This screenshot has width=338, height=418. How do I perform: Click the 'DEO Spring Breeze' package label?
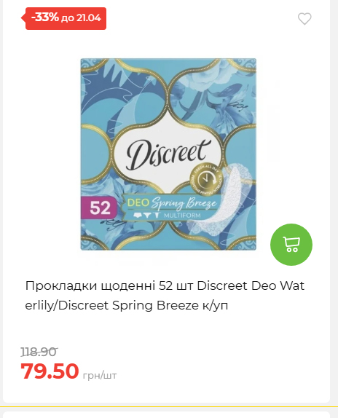point(172,204)
